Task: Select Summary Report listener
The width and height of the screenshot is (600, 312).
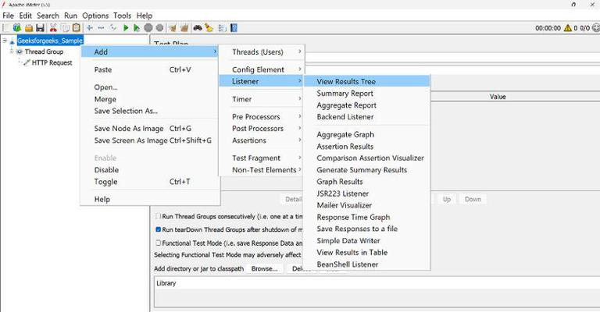Action: (366, 93)
